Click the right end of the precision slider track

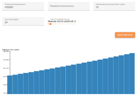pos(75,24)
